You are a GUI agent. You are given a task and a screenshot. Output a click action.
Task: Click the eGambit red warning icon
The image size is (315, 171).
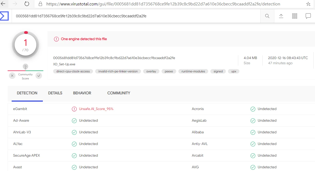(74, 109)
